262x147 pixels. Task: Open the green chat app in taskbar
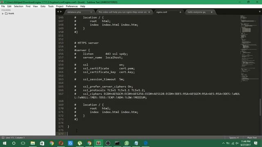pyautogui.click(x=126, y=143)
